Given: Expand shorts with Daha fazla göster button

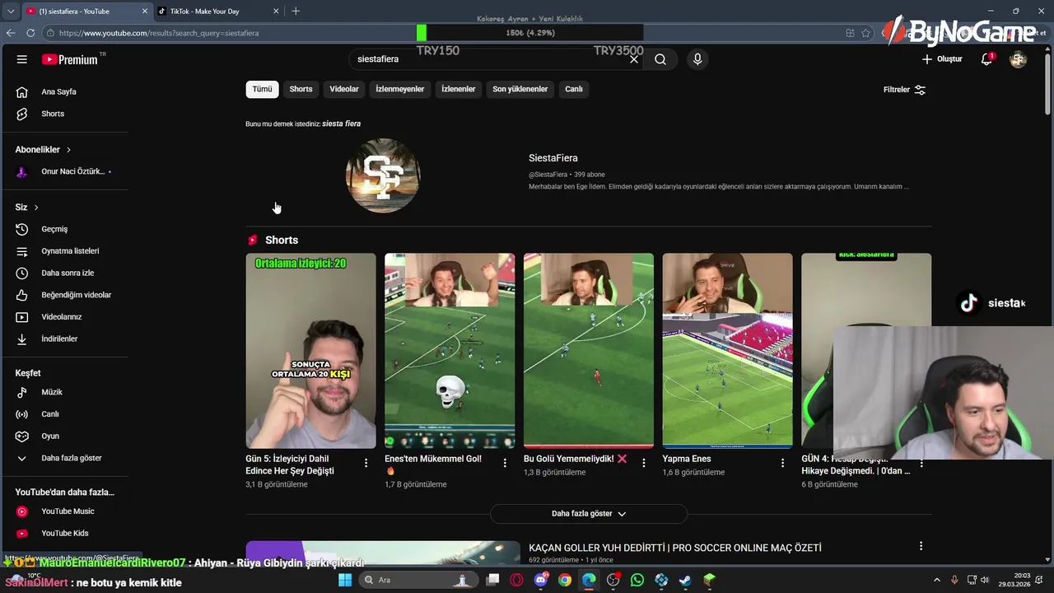Looking at the screenshot, I should point(588,514).
